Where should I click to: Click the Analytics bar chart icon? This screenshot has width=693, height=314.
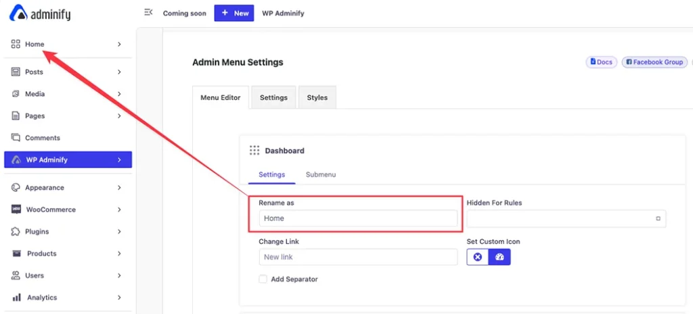[x=17, y=298]
